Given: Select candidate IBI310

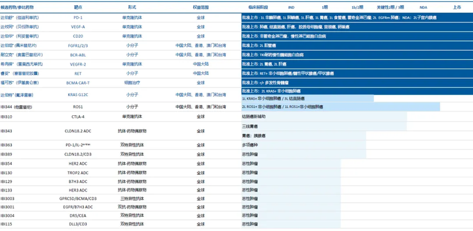Looking at the screenshot, I should pos(6,116).
